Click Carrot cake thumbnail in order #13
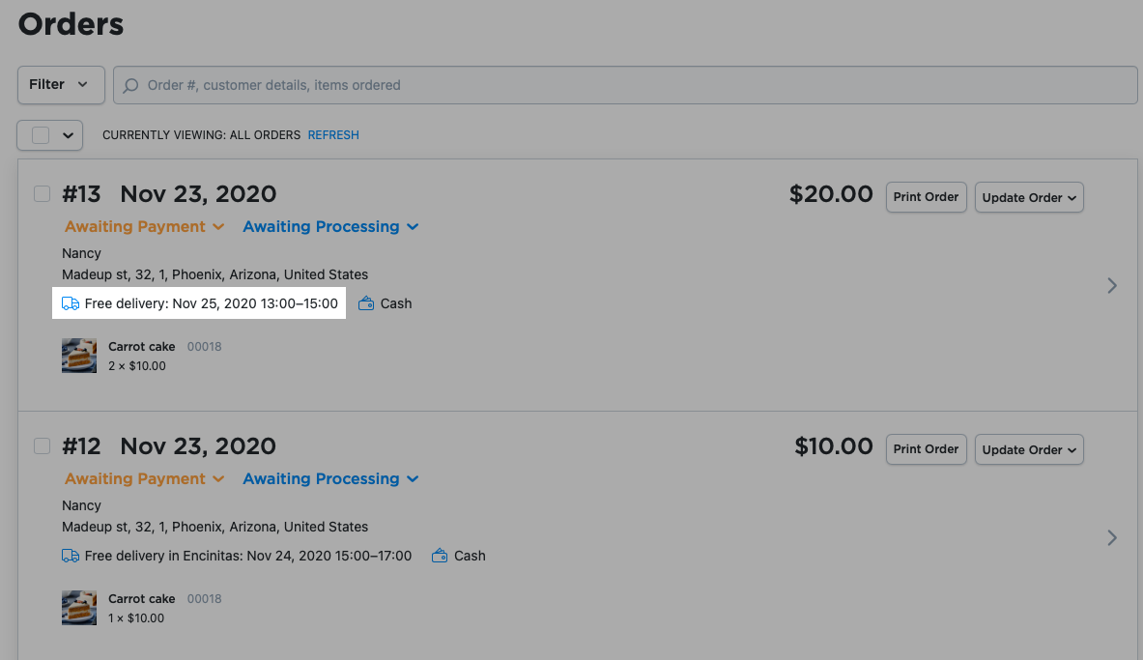 79,356
